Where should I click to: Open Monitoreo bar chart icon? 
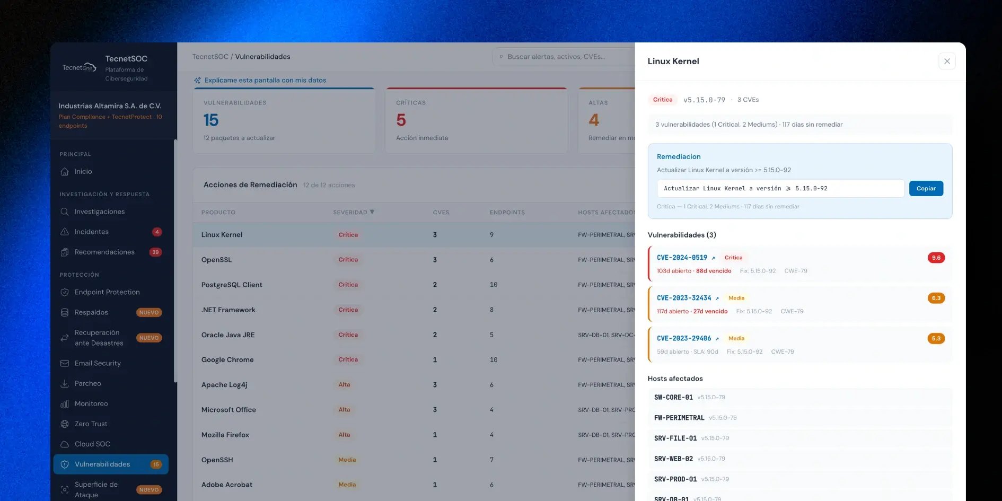point(65,404)
